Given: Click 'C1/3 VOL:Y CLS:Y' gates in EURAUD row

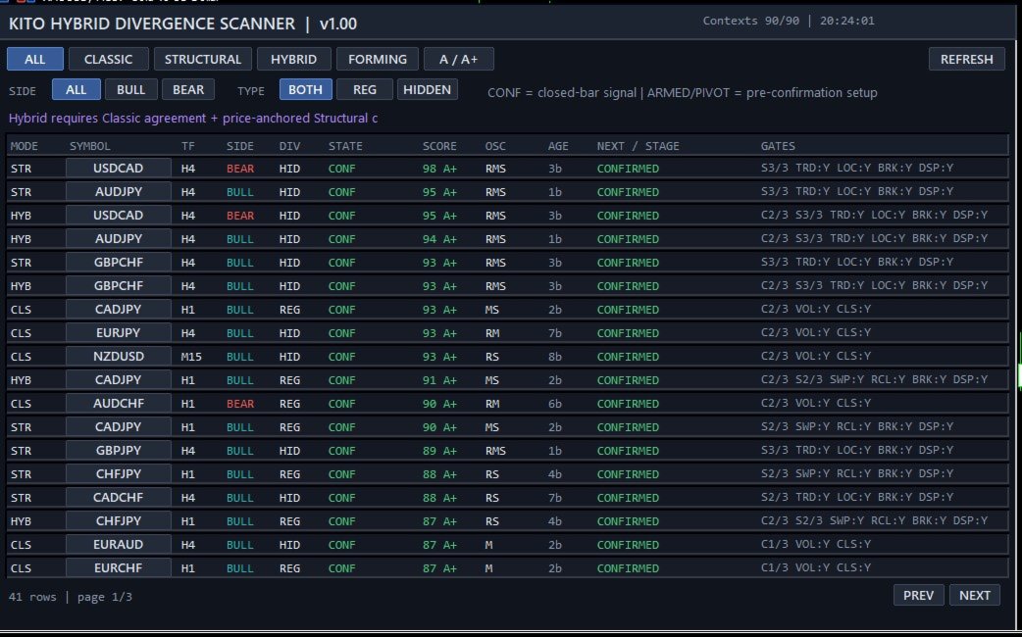Looking at the screenshot, I should (815, 545).
